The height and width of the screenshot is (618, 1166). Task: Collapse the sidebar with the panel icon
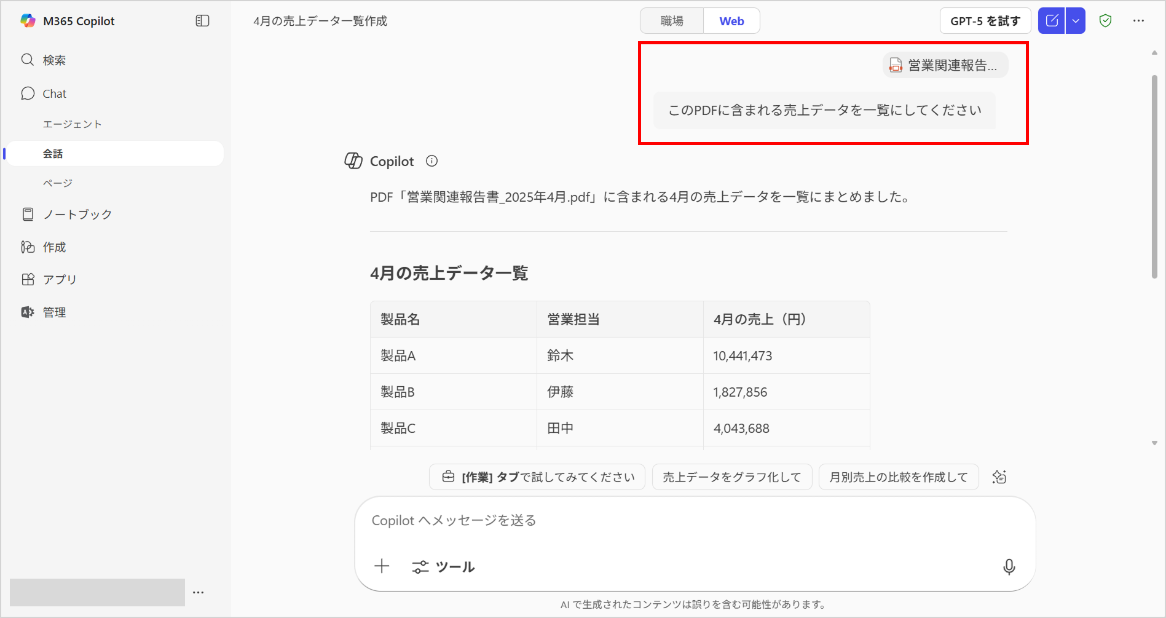[x=202, y=21]
